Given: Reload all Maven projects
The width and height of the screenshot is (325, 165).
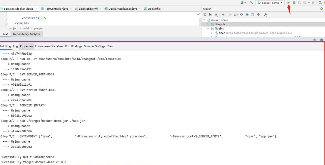Looking at the screenshot, I should (205, 15).
